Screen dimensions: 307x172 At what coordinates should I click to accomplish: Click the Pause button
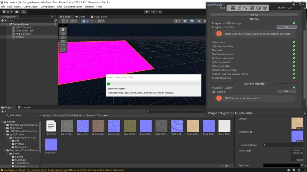coord(153,12)
